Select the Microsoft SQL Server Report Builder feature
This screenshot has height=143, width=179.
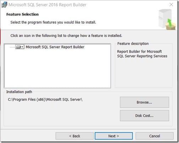tap(55, 47)
